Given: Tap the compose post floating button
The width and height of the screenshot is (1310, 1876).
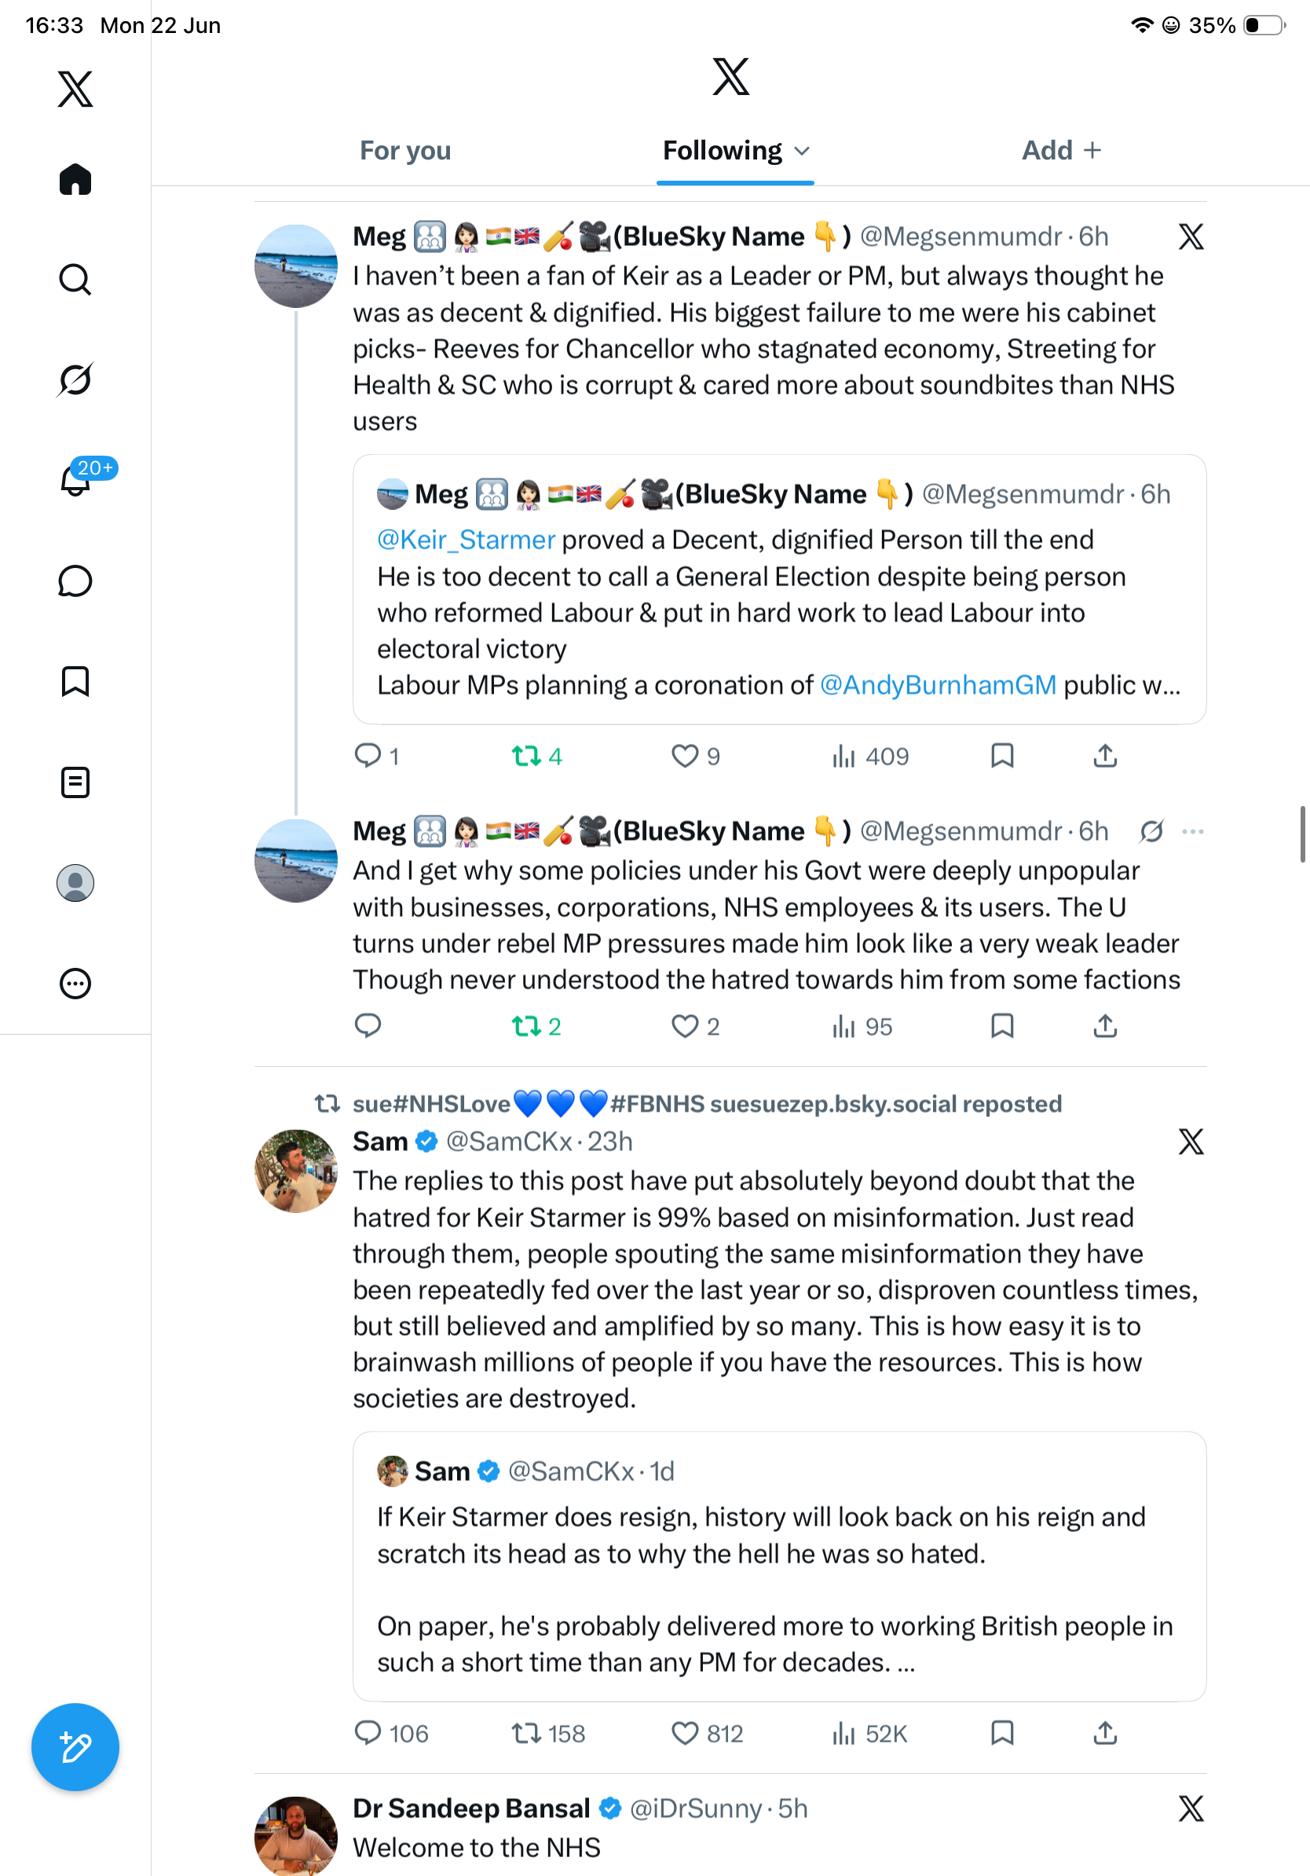Looking at the screenshot, I should pos(75,1747).
